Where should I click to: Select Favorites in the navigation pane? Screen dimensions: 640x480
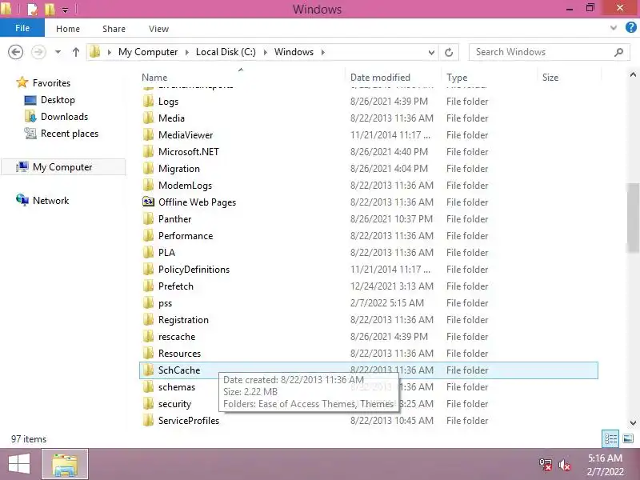coord(51,83)
